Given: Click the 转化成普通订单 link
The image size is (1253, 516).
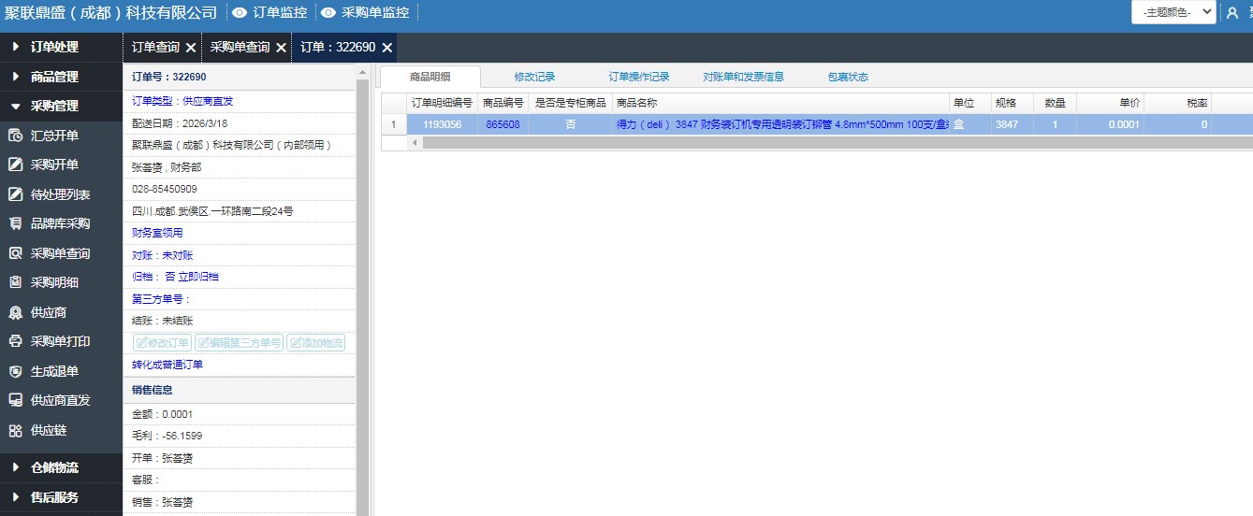Looking at the screenshot, I should 168,365.
